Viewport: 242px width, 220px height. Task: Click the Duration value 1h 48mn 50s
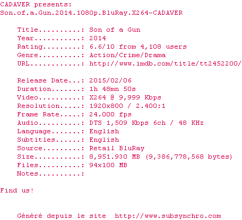[x=113, y=89]
